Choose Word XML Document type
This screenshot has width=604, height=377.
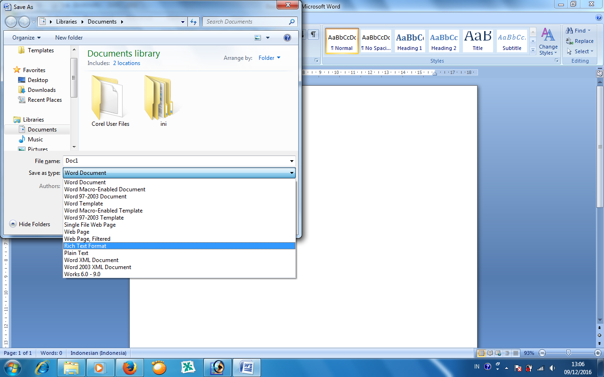179,260
